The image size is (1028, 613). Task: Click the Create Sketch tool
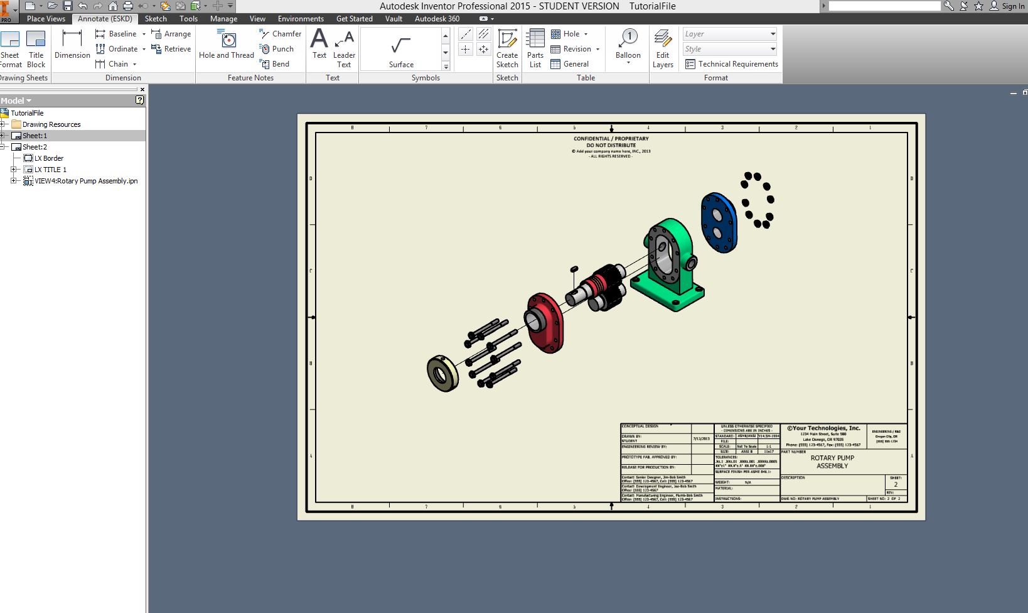(x=507, y=49)
